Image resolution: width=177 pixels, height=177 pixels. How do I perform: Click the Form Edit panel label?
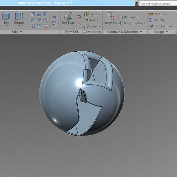(71, 32)
